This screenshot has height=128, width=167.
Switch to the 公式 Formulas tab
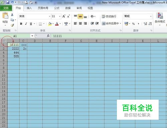point(57,8)
